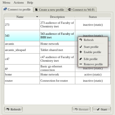Click 'Basic gz ethernet connection' description

click(51, 68)
